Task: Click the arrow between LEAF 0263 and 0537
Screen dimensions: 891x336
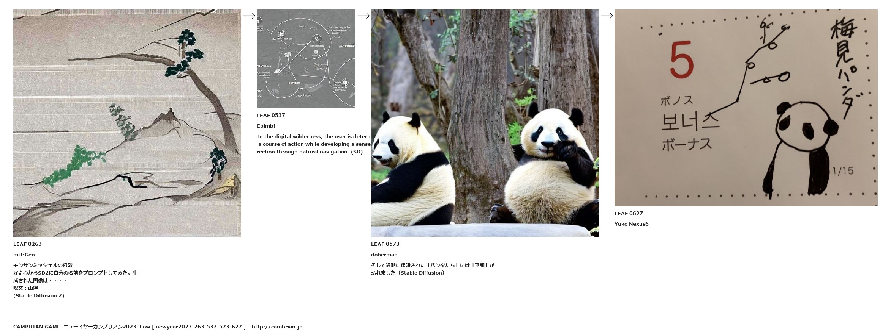Action: (x=249, y=16)
